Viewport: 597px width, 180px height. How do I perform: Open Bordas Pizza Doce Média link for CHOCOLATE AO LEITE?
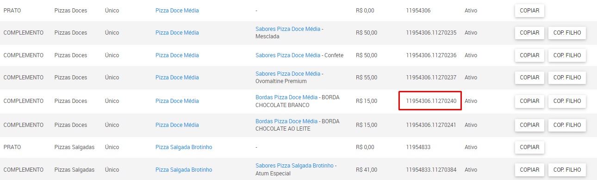pyautogui.click(x=286, y=121)
